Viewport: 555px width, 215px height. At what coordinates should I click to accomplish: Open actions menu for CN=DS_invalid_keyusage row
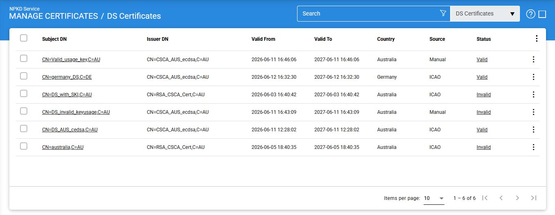533,112
